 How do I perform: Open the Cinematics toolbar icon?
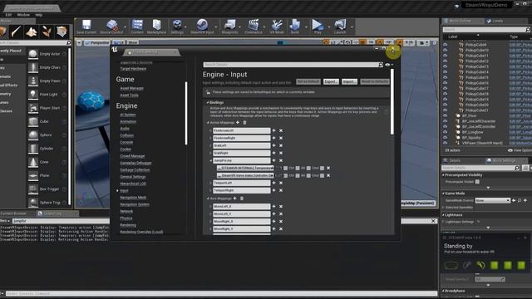(x=253, y=25)
